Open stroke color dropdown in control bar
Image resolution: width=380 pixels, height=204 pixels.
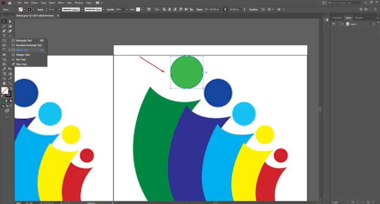33,9
